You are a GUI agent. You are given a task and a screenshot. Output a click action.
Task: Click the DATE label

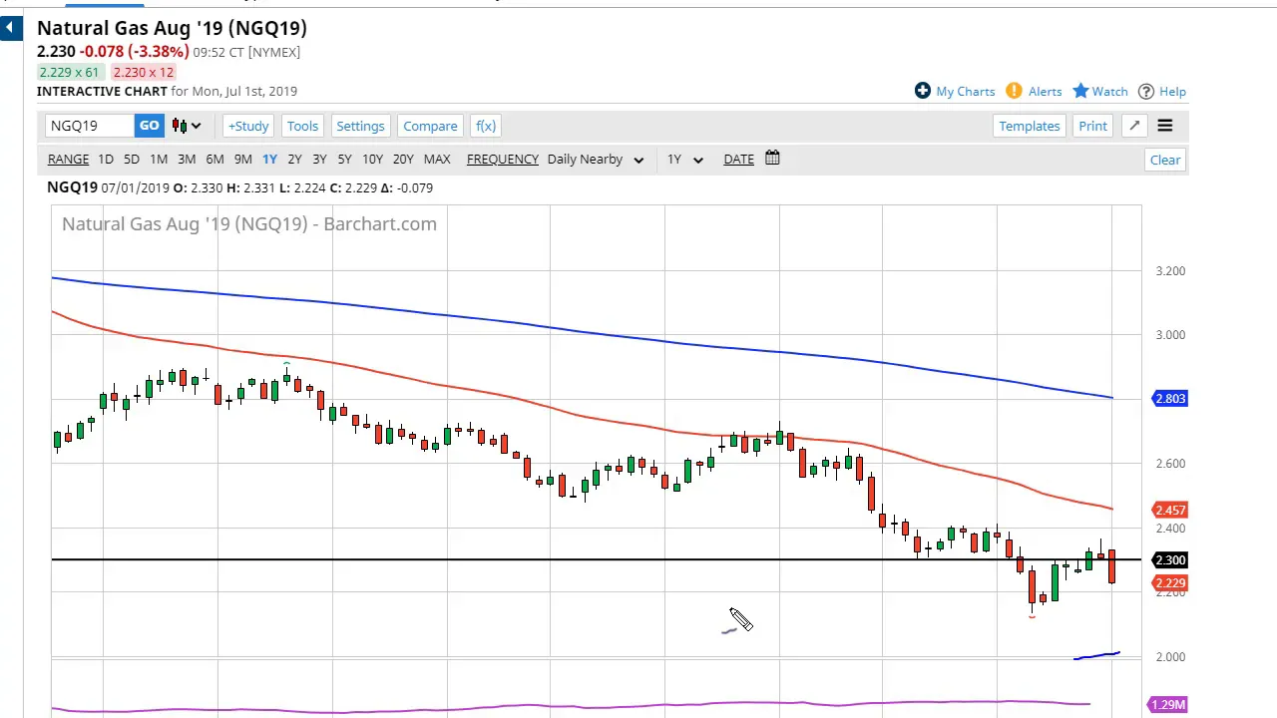(738, 160)
